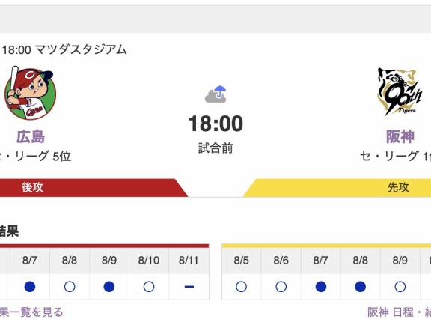This screenshot has height=322, width=431.
Task: Click Hanshin's 8/7 filled result circle
Action: tap(321, 287)
